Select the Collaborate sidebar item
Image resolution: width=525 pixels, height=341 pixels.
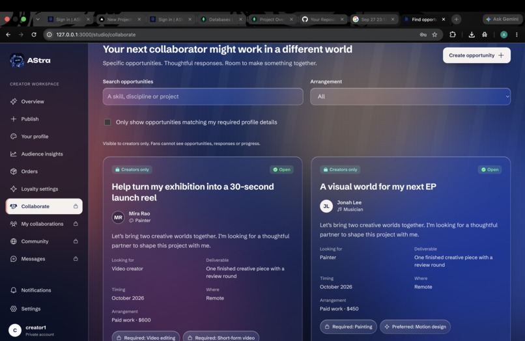click(44, 206)
